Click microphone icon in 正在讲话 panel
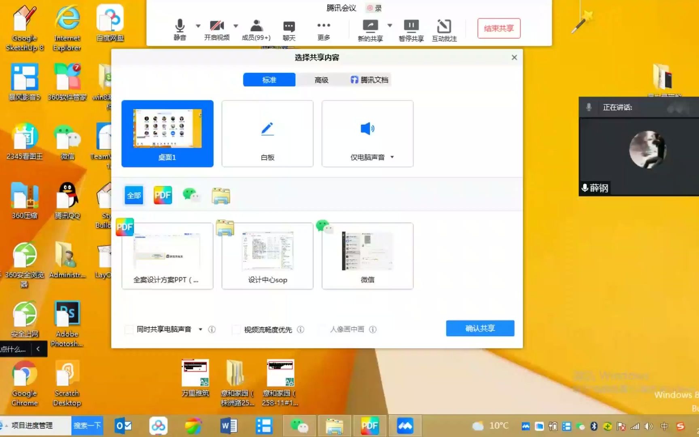 tap(589, 107)
